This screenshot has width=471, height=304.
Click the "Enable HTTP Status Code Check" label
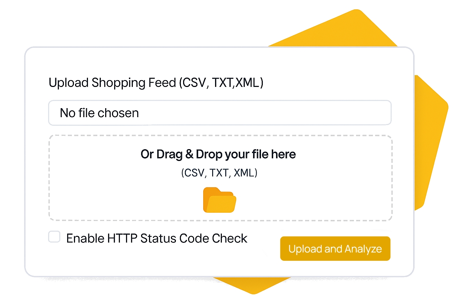[x=157, y=238]
